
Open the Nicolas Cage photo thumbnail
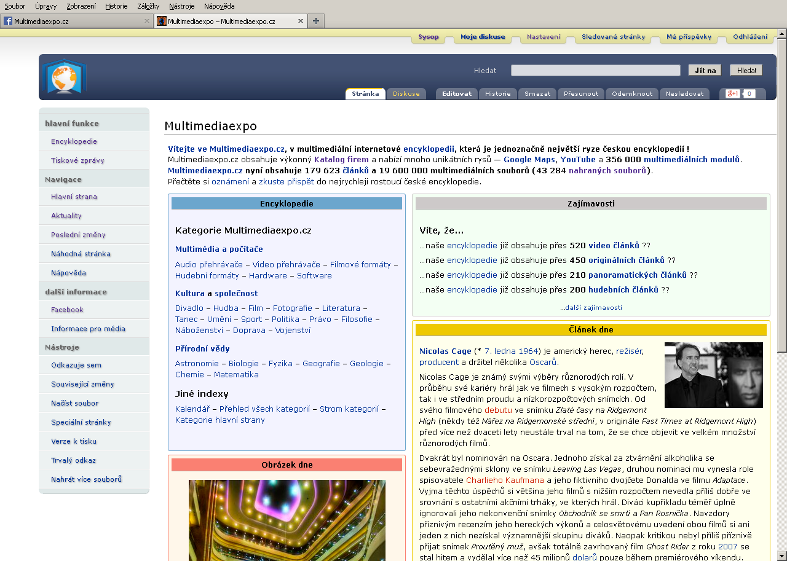coord(713,375)
